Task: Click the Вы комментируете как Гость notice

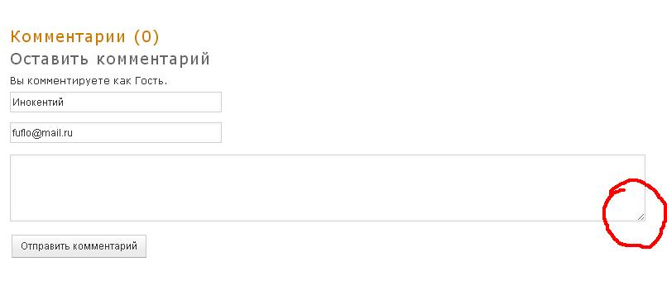Action: coord(89,81)
